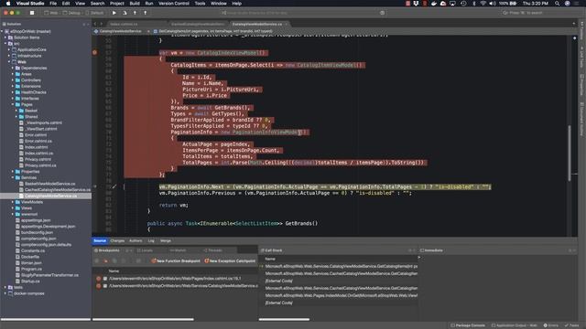Switch to Index.cshtml.cs editor tab
Image resolution: width=586 pixels, height=329 pixels.
pyautogui.click(x=124, y=24)
